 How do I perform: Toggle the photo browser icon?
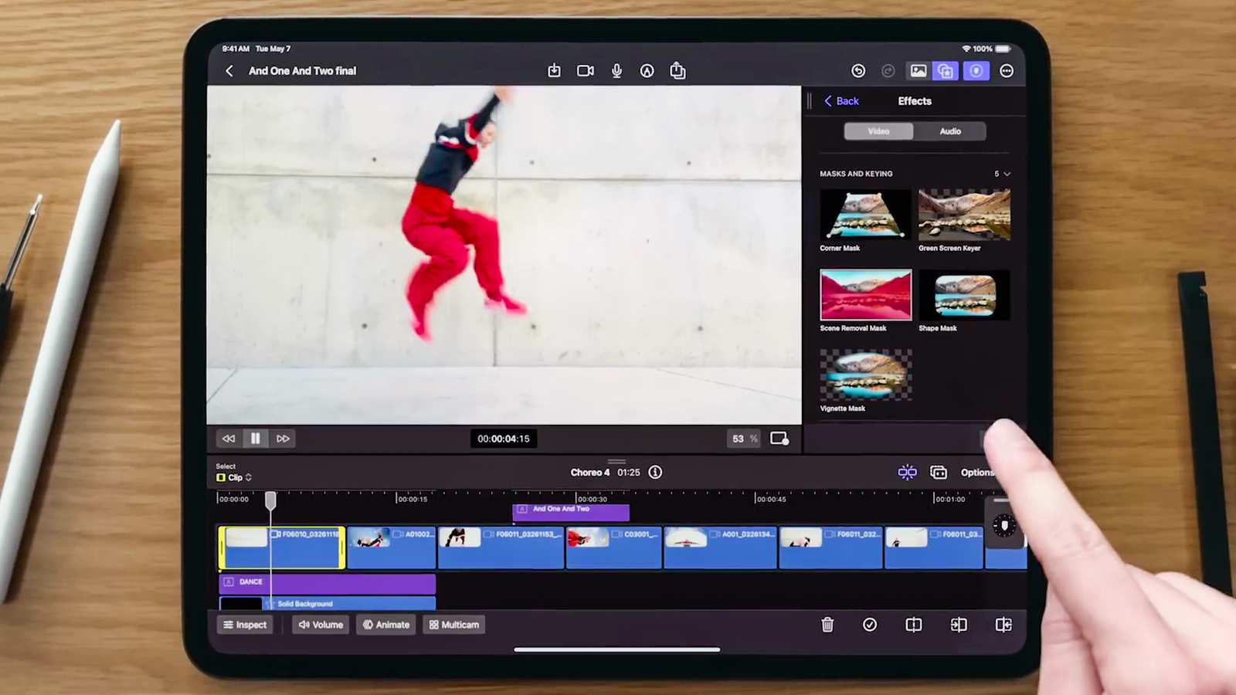pyautogui.click(x=918, y=71)
